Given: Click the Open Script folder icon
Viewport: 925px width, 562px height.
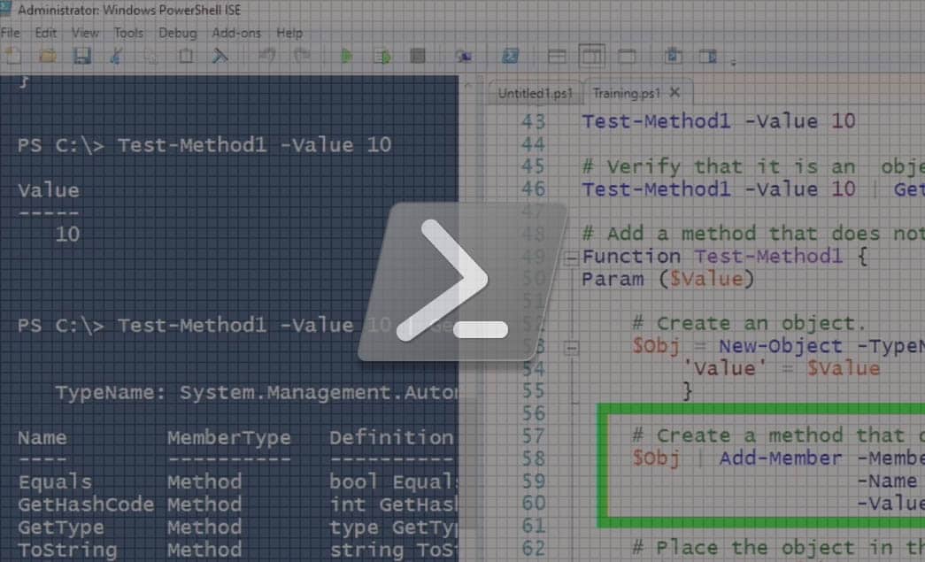Looking at the screenshot, I should pos(47,57).
